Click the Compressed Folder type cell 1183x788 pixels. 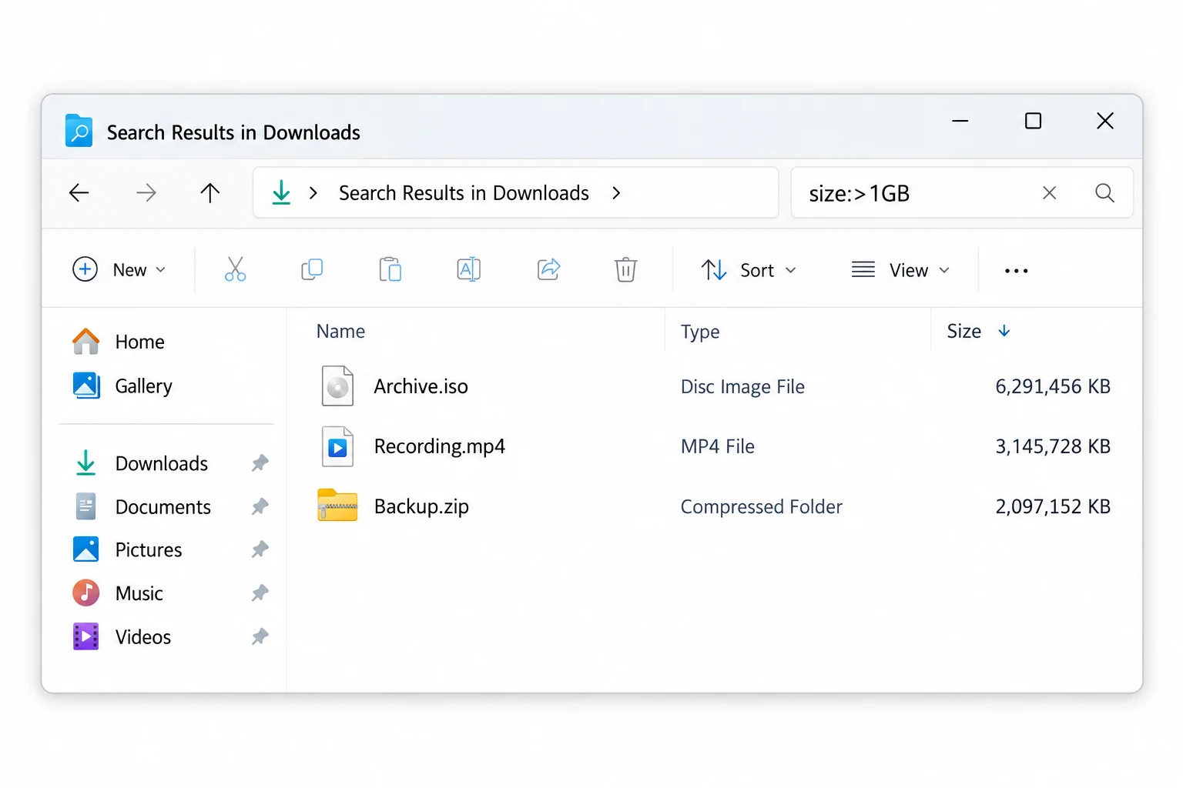pos(761,506)
